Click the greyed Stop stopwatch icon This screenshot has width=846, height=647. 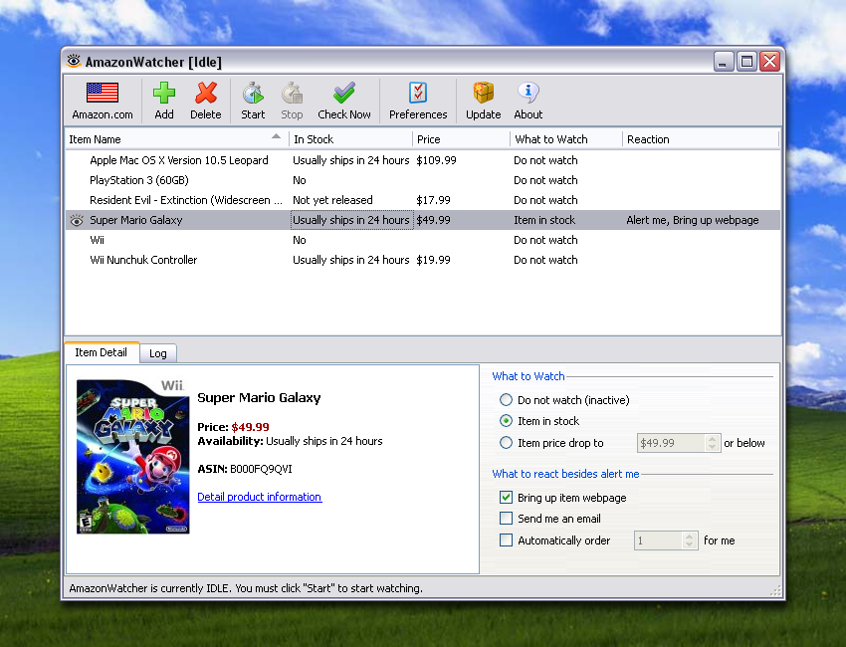pyautogui.click(x=292, y=93)
